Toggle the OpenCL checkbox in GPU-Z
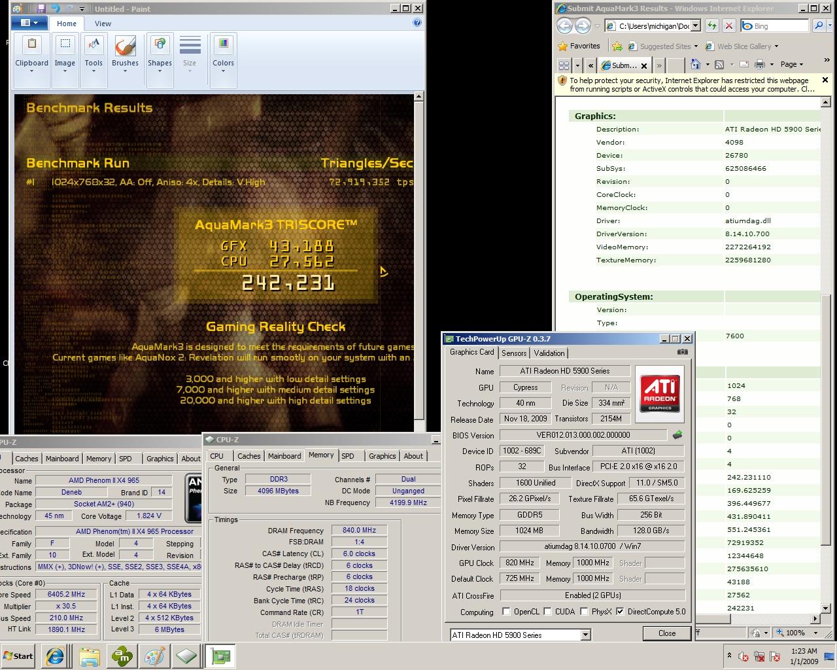 coord(506,612)
